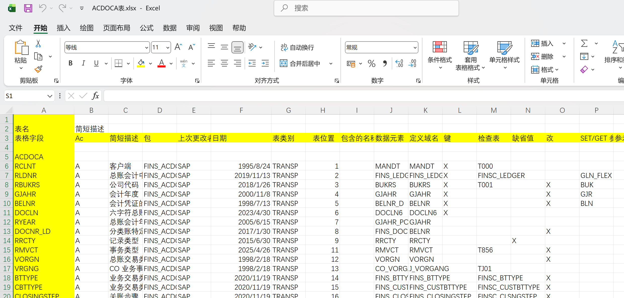Switch to the 插入 ribbon tab

[63, 28]
